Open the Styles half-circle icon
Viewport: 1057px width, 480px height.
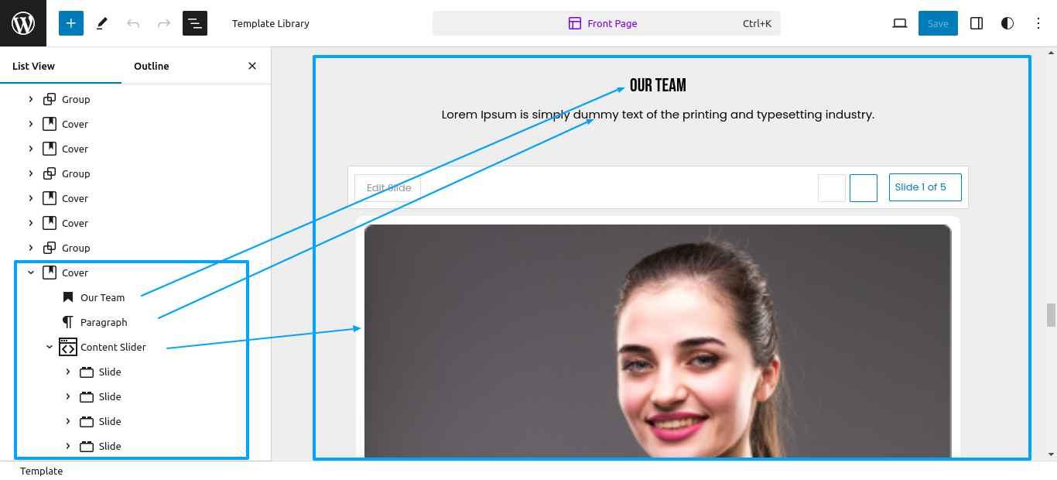coord(1007,23)
